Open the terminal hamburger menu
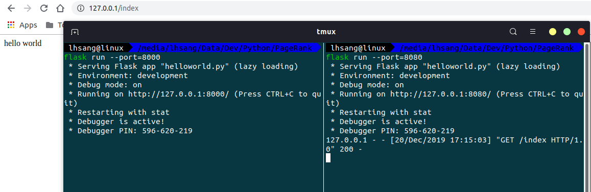Image resolution: width=591 pixels, height=192 pixels. tap(533, 32)
